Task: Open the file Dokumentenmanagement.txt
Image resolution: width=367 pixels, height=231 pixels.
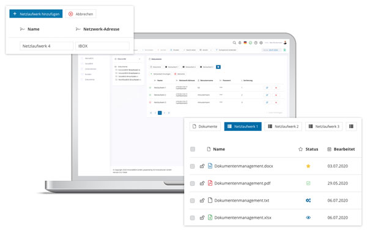Action: [242, 200]
